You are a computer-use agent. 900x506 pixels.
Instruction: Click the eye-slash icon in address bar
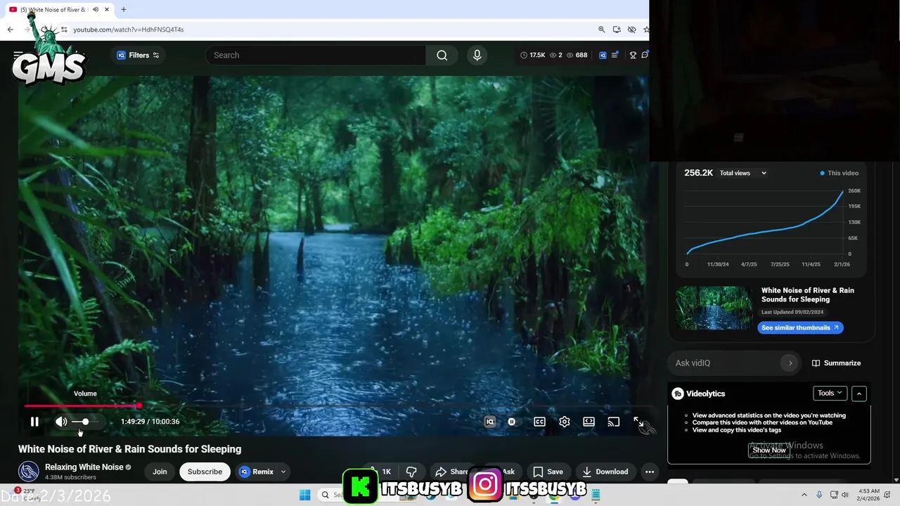631,30
